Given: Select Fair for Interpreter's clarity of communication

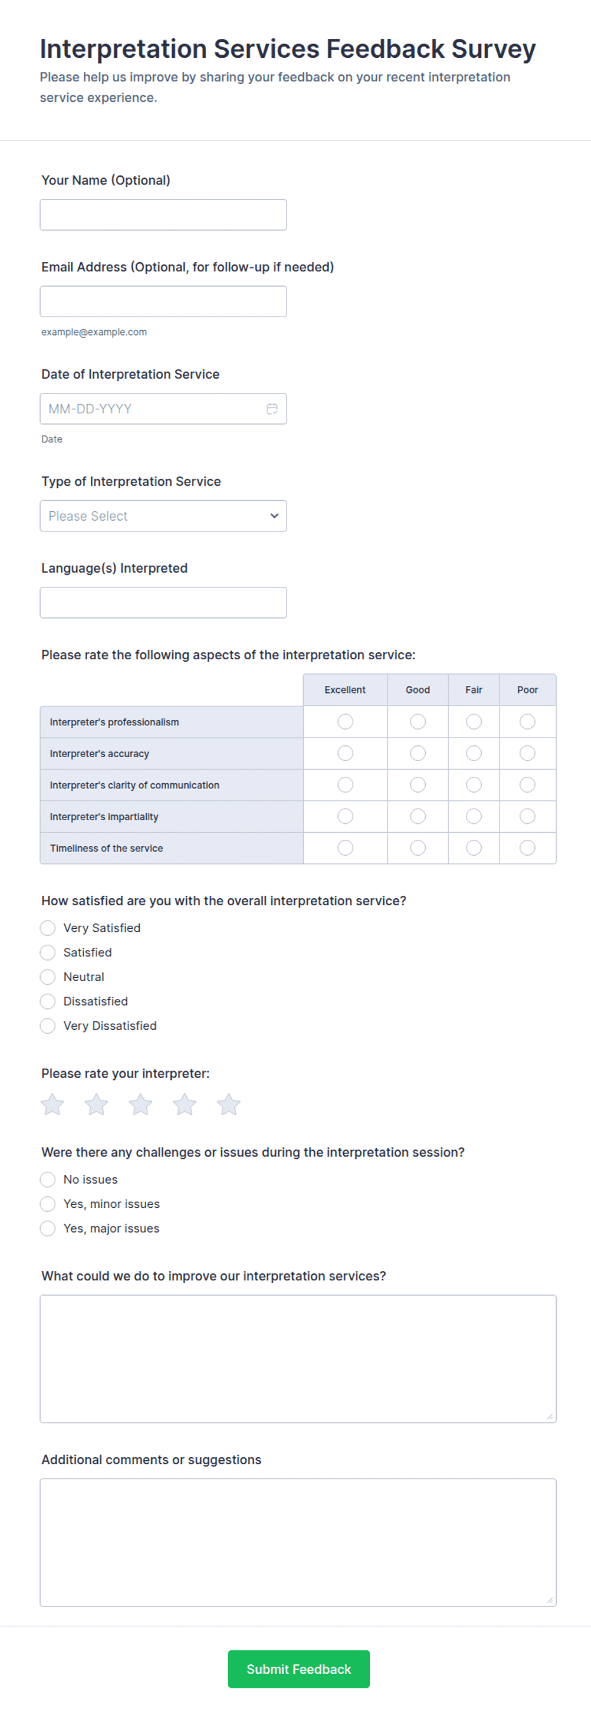Looking at the screenshot, I should [x=473, y=784].
